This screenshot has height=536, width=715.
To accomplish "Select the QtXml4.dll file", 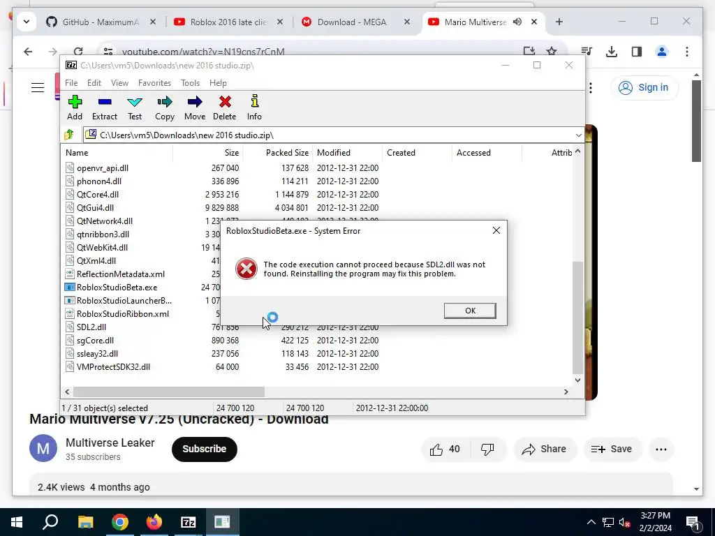I will point(96,261).
